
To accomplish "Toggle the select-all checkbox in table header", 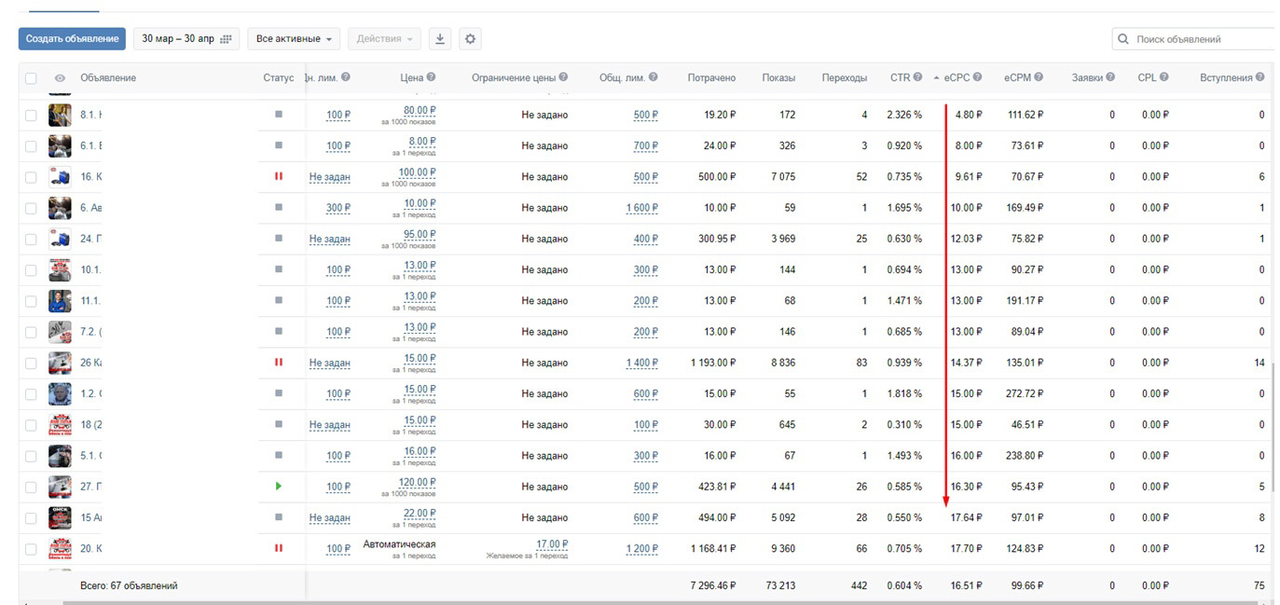I will click(x=31, y=78).
